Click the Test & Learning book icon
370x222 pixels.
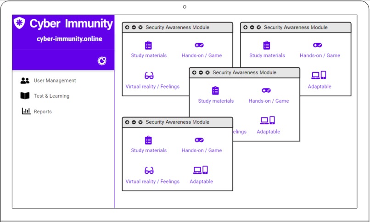[x=25, y=96]
